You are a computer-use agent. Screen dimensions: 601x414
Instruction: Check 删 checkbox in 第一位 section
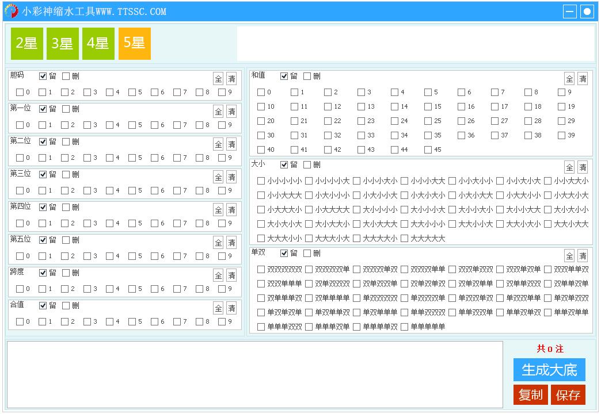pos(66,109)
